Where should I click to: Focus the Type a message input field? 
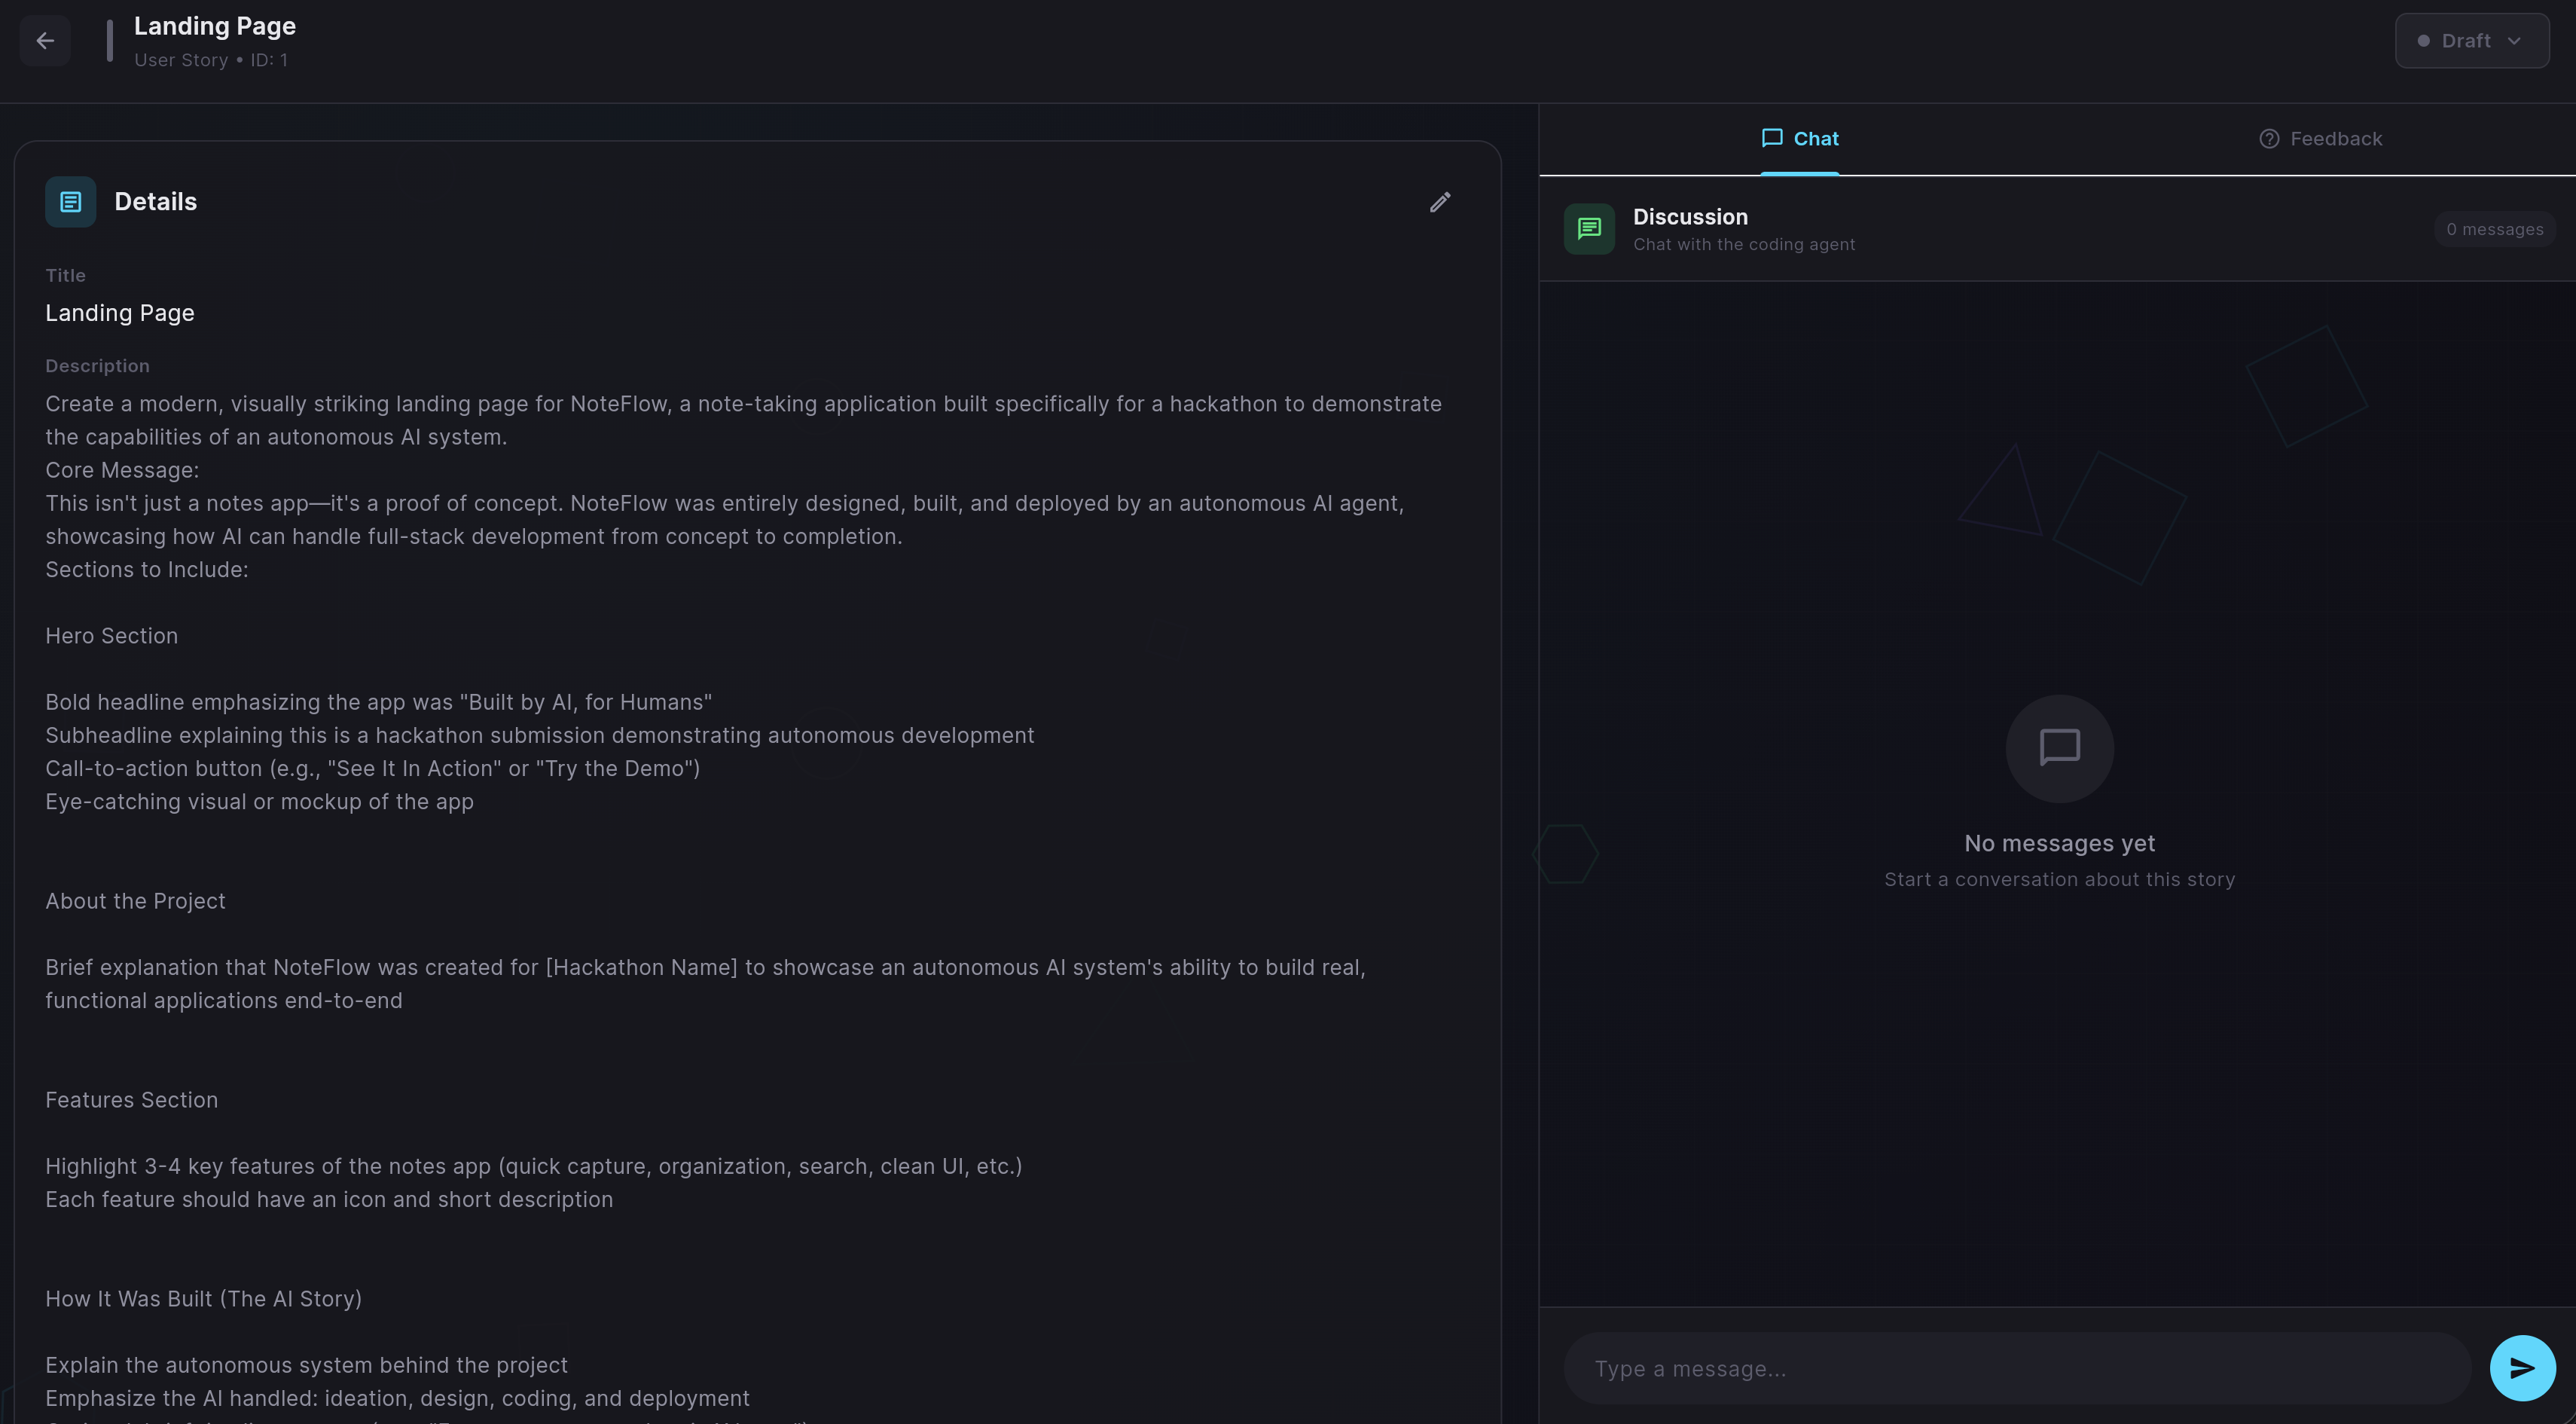[x=2015, y=1368]
